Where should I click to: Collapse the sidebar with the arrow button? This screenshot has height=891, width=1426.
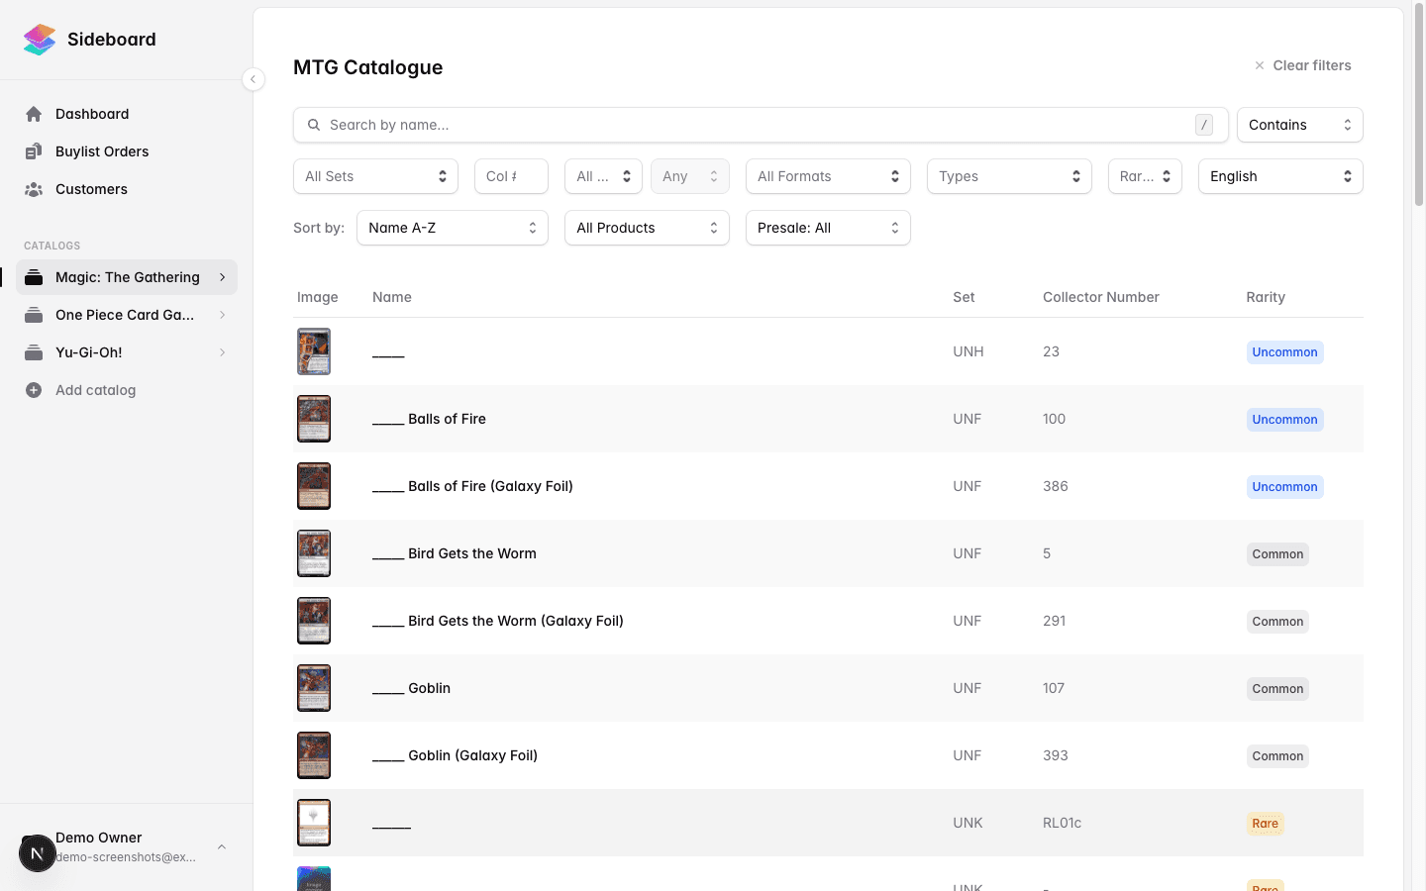254,79
